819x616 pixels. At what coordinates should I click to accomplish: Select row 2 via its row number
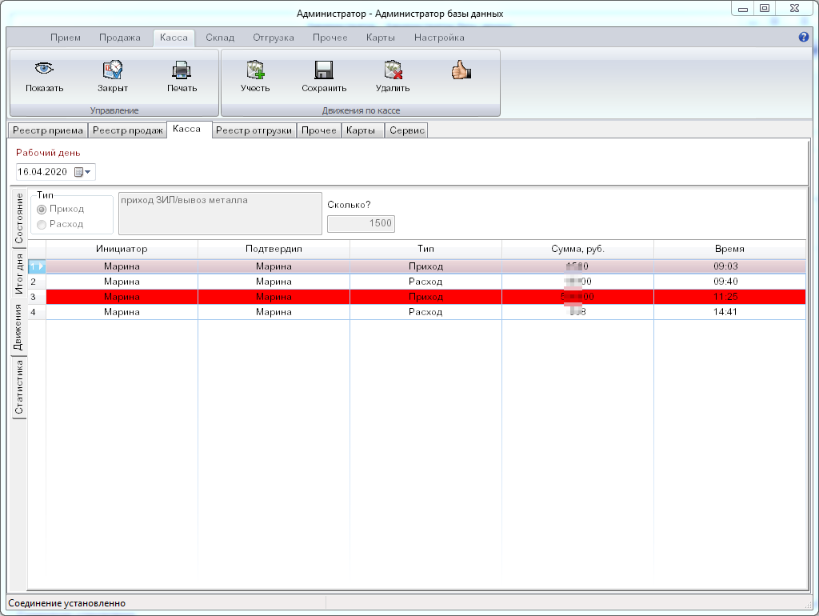pos(37,282)
